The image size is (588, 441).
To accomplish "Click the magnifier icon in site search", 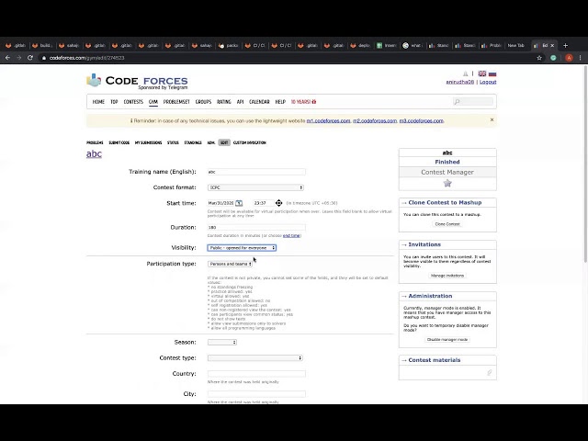I will 457,102.
